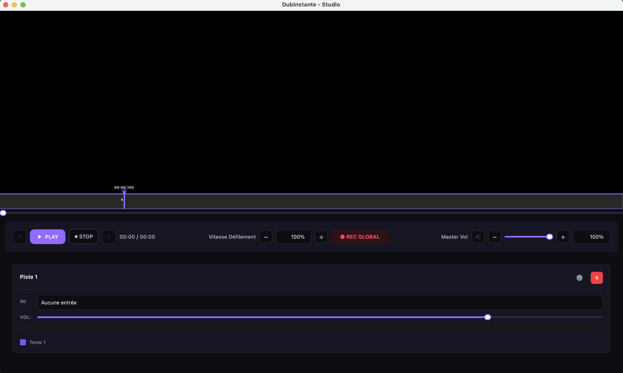
Task: Mute master volume via speaker icon
Action: click(x=478, y=237)
